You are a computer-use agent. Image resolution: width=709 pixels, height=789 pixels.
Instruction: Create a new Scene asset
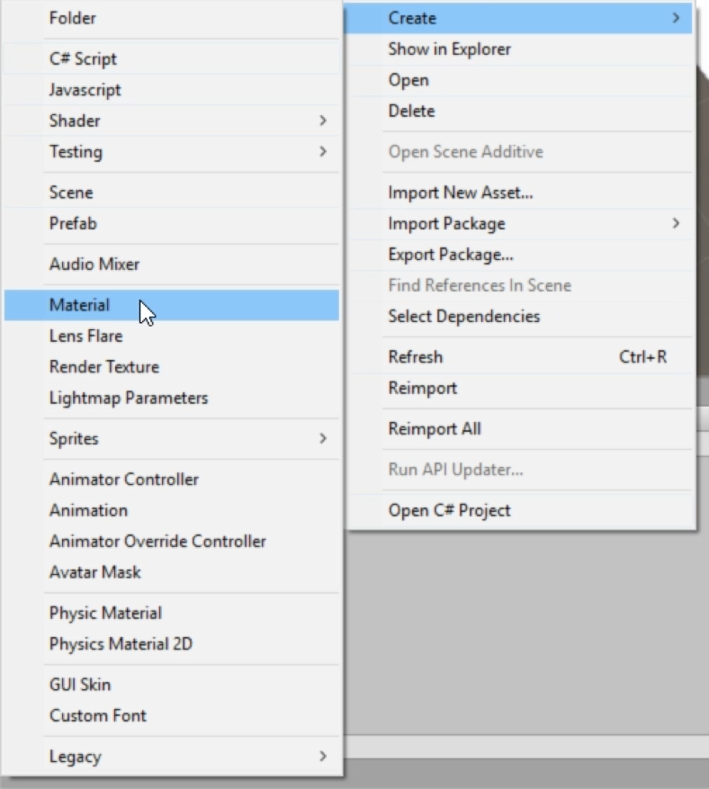(x=172, y=193)
